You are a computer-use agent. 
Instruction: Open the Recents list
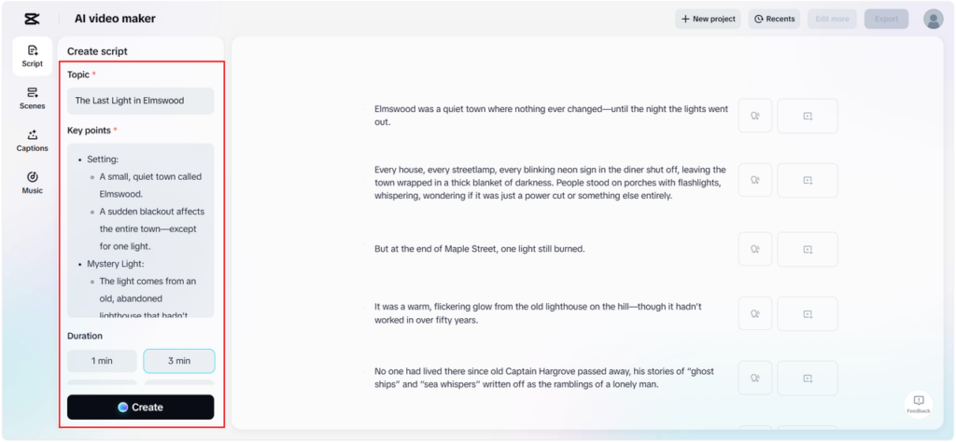click(x=774, y=19)
